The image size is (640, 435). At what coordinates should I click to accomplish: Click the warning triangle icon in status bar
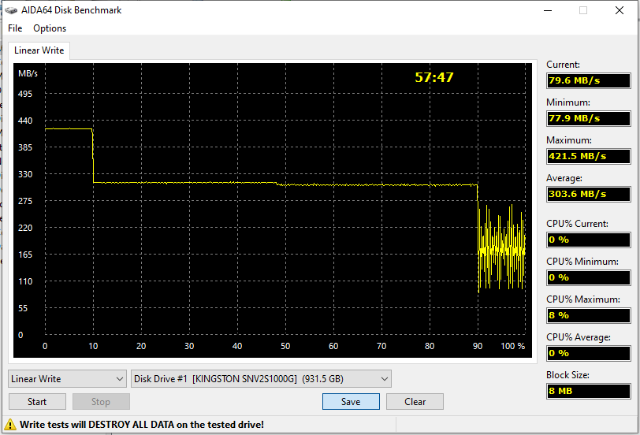[x=9, y=425]
